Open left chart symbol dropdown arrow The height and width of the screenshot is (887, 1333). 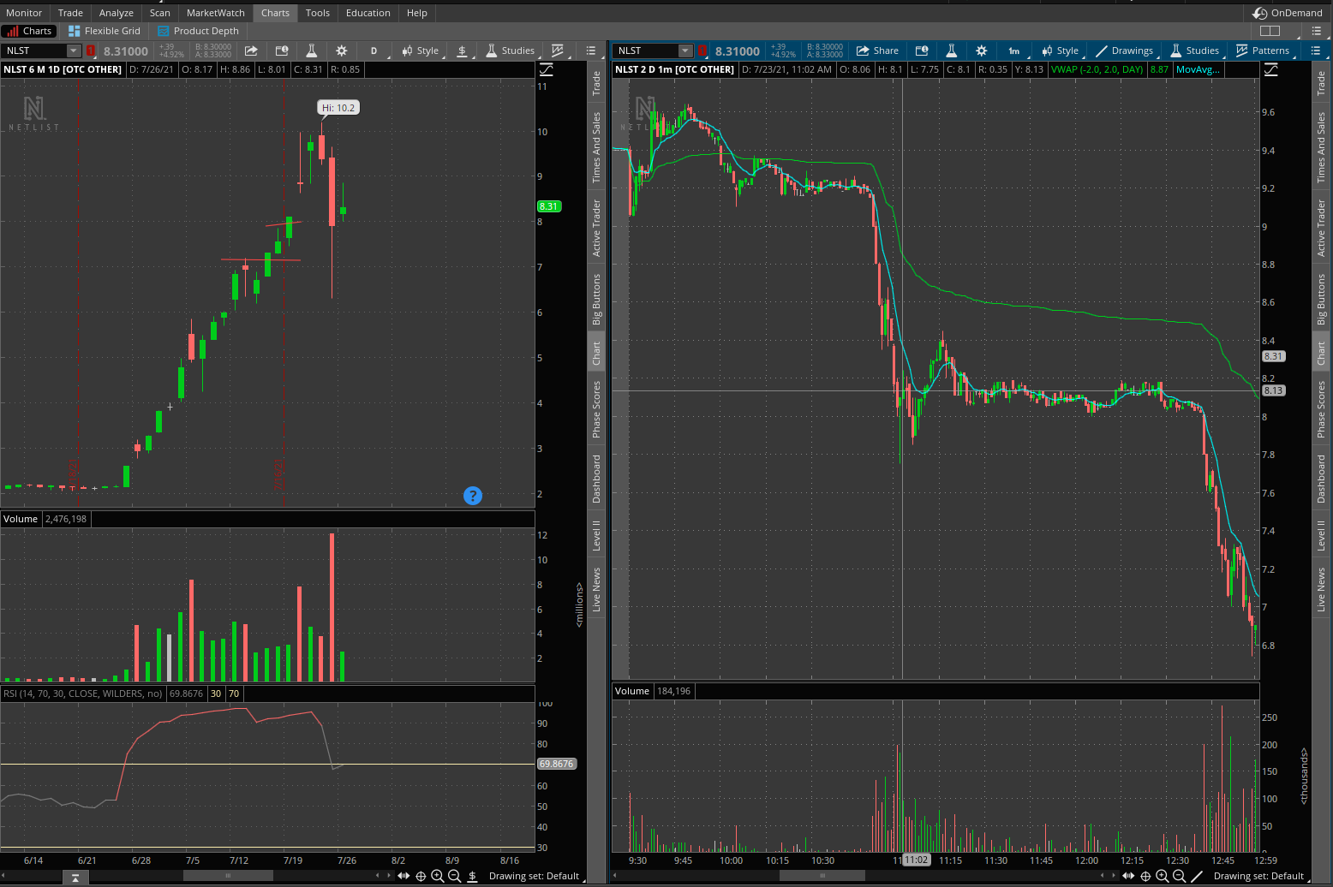(74, 51)
